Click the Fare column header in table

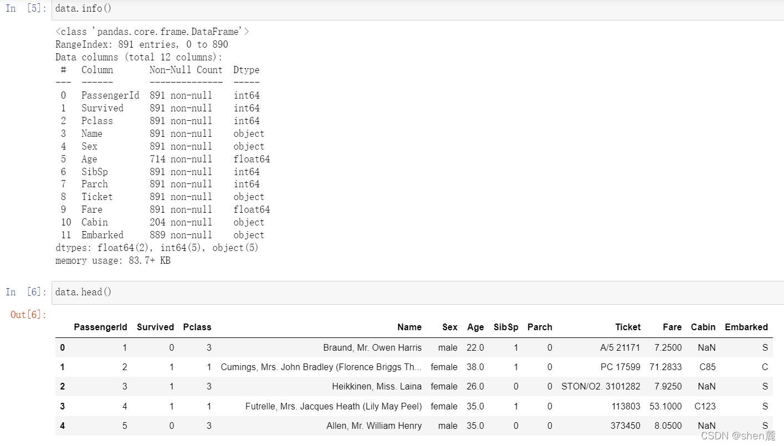(672, 327)
